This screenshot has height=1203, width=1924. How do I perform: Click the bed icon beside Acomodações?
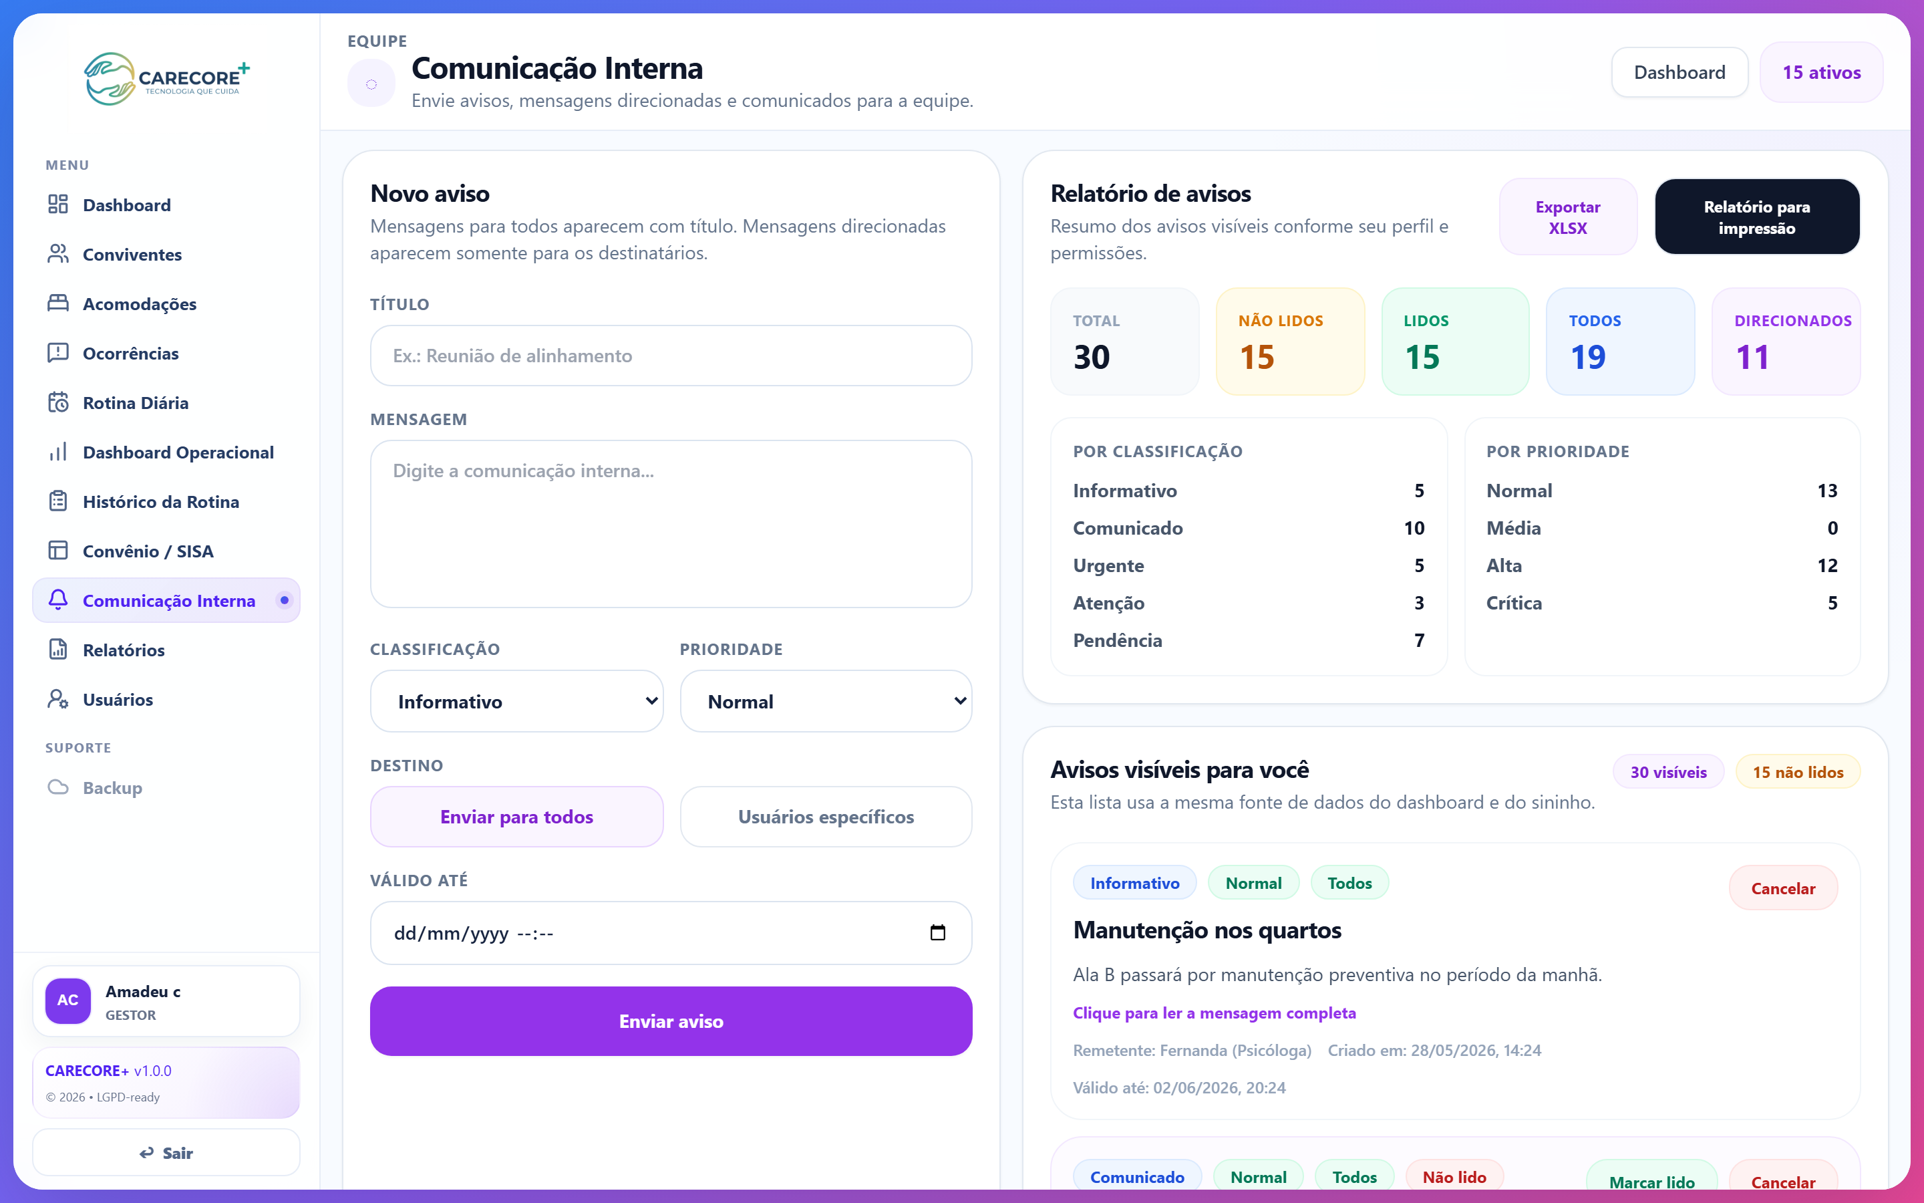tap(58, 303)
